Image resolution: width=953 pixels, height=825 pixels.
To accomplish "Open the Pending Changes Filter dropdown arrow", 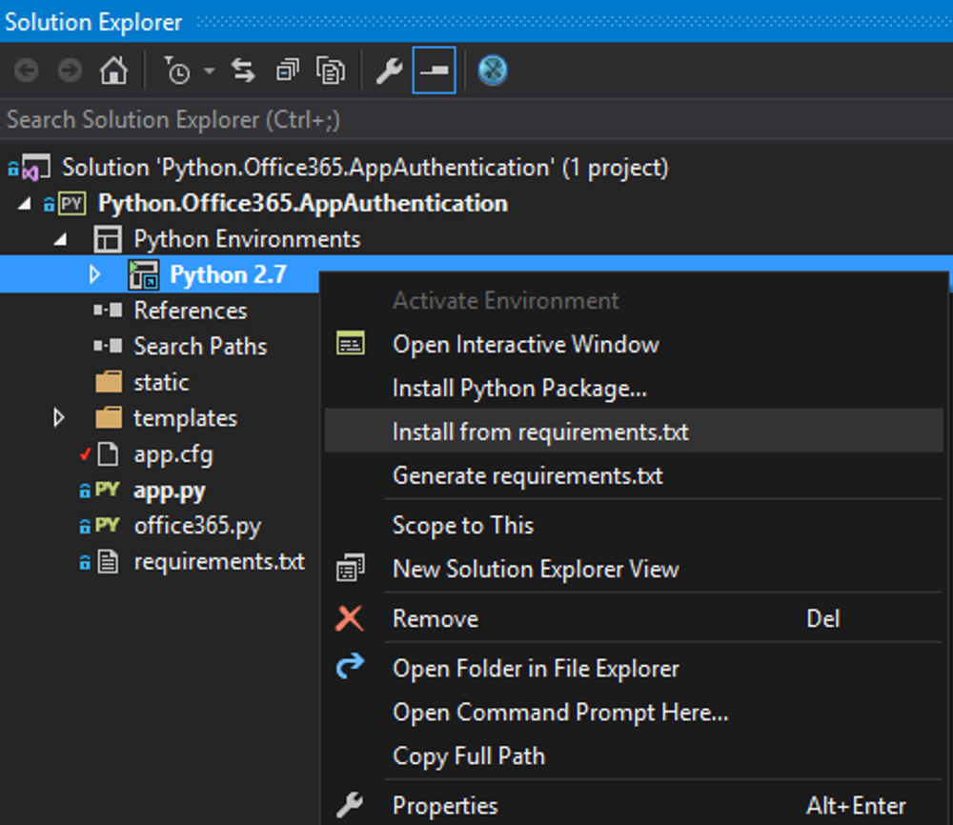I will [209, 72].
